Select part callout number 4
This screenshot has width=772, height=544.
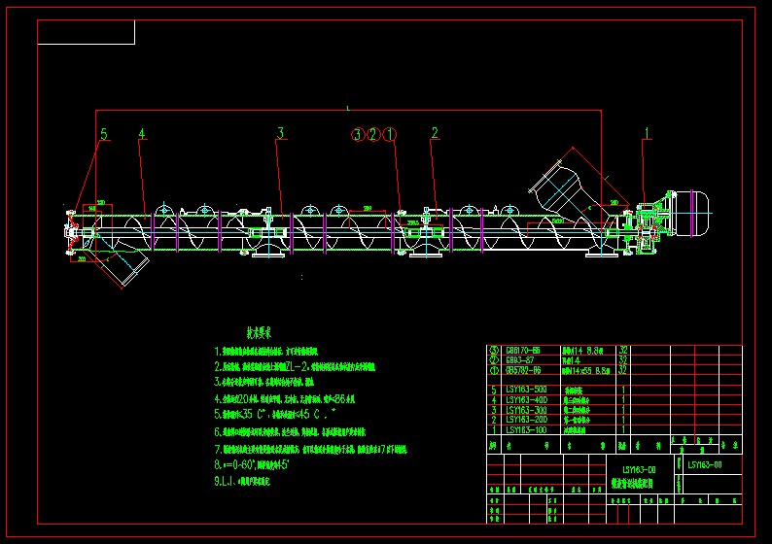pos(142,133)
